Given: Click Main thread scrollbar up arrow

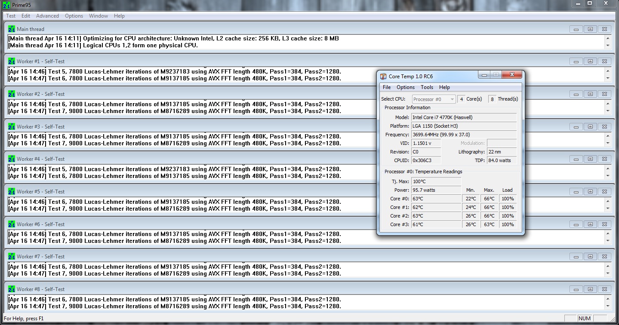Looking at the screenshot, I should pyautogui.click(x=608, y=38).
